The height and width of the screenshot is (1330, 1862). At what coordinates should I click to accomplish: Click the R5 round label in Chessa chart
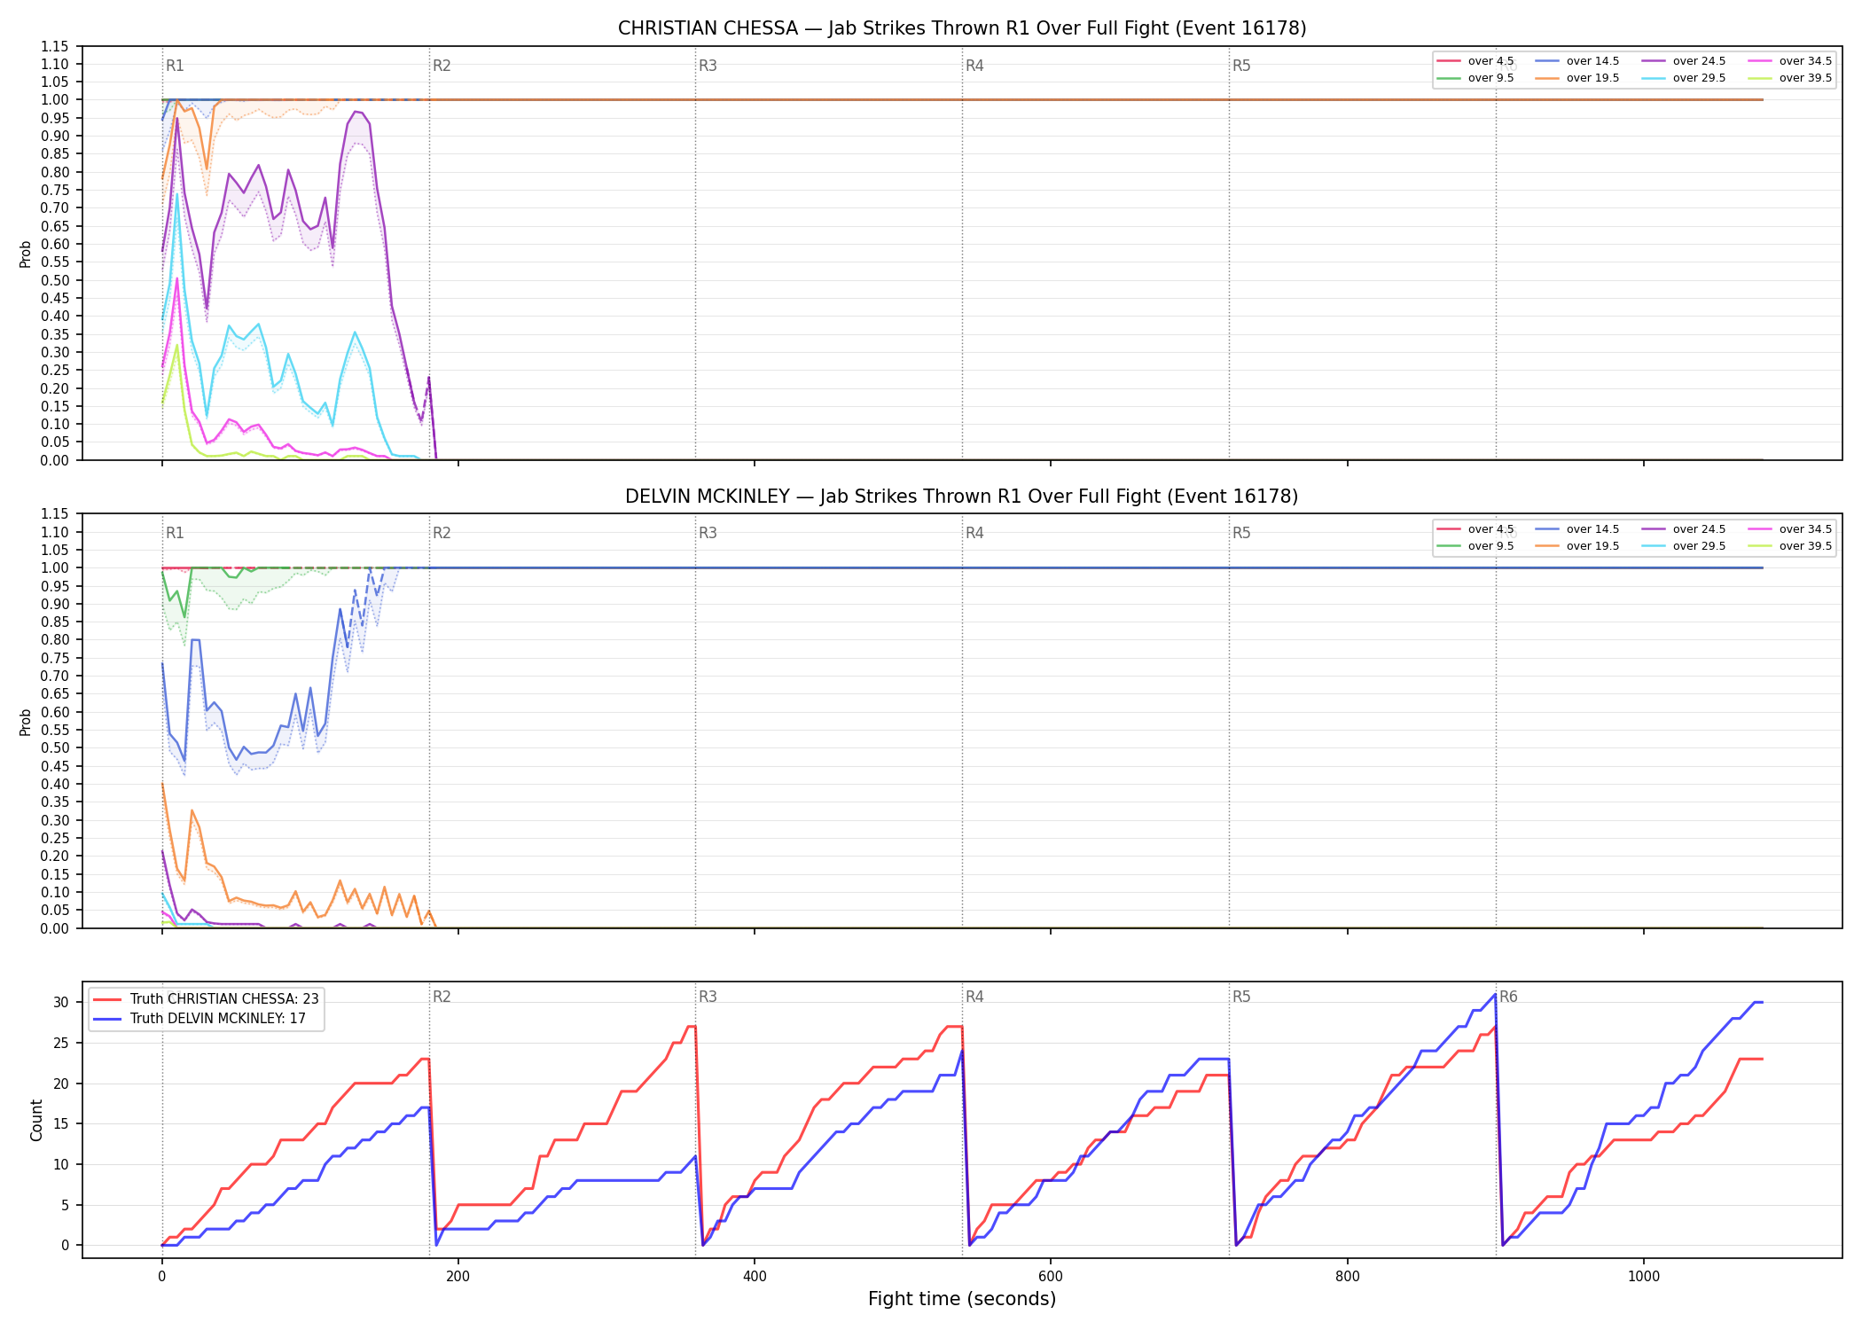(x=1241, y=66)
